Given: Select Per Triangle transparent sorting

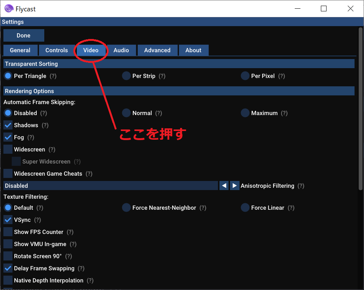Looking at the screenshot, I should [x=8, y=76].
